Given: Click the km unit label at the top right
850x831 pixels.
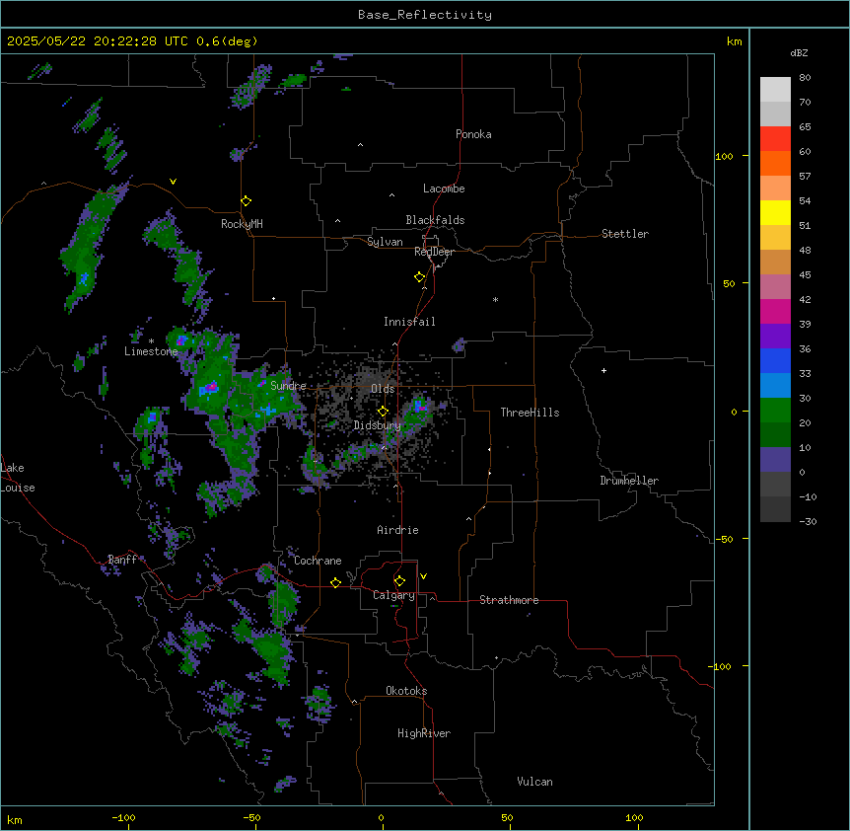Looking at the screenshot, I should pos(735,41).
